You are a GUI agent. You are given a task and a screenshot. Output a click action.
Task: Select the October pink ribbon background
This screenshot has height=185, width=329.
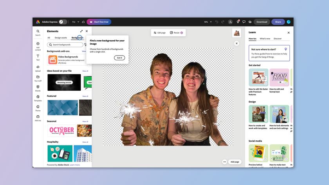tap(62, 131)
